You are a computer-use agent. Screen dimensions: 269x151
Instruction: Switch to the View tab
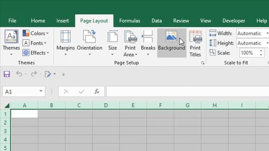tap(206, 21)
